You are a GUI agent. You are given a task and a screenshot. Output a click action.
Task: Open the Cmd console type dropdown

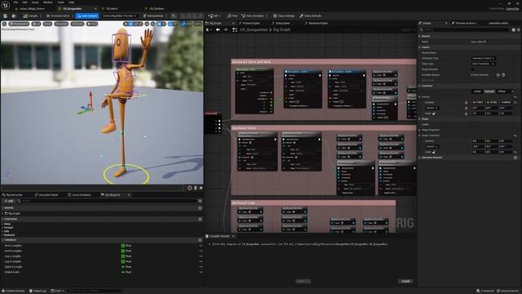[58, 291]
